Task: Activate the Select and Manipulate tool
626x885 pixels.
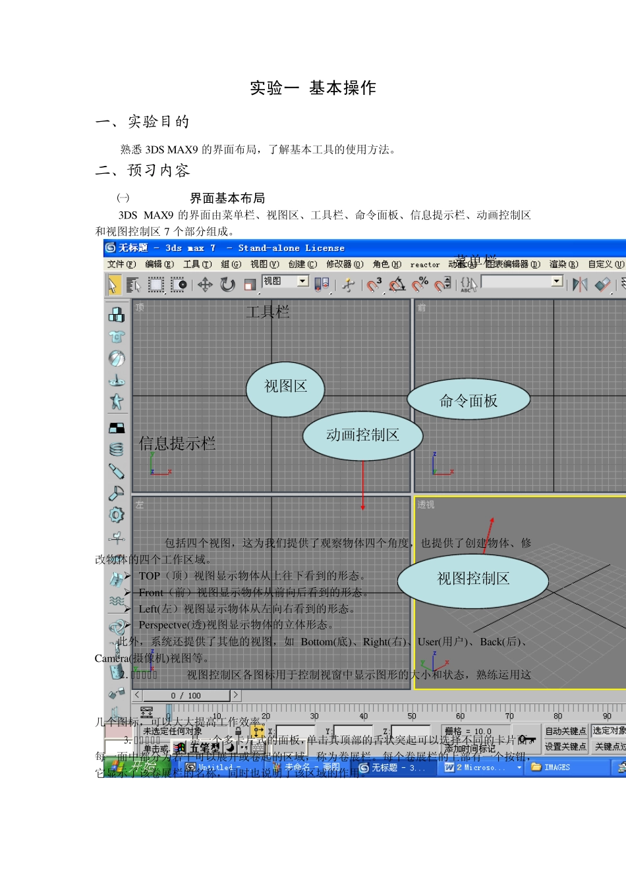Action: click(349, 284)
